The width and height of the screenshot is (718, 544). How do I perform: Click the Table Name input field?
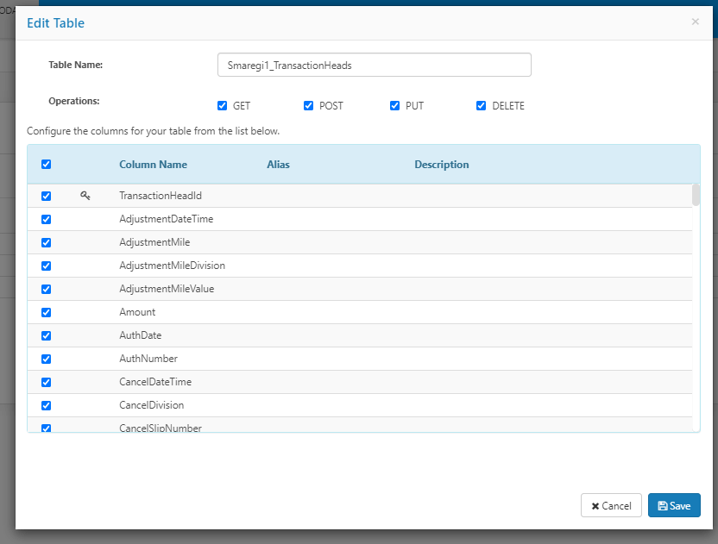(374, 65)
